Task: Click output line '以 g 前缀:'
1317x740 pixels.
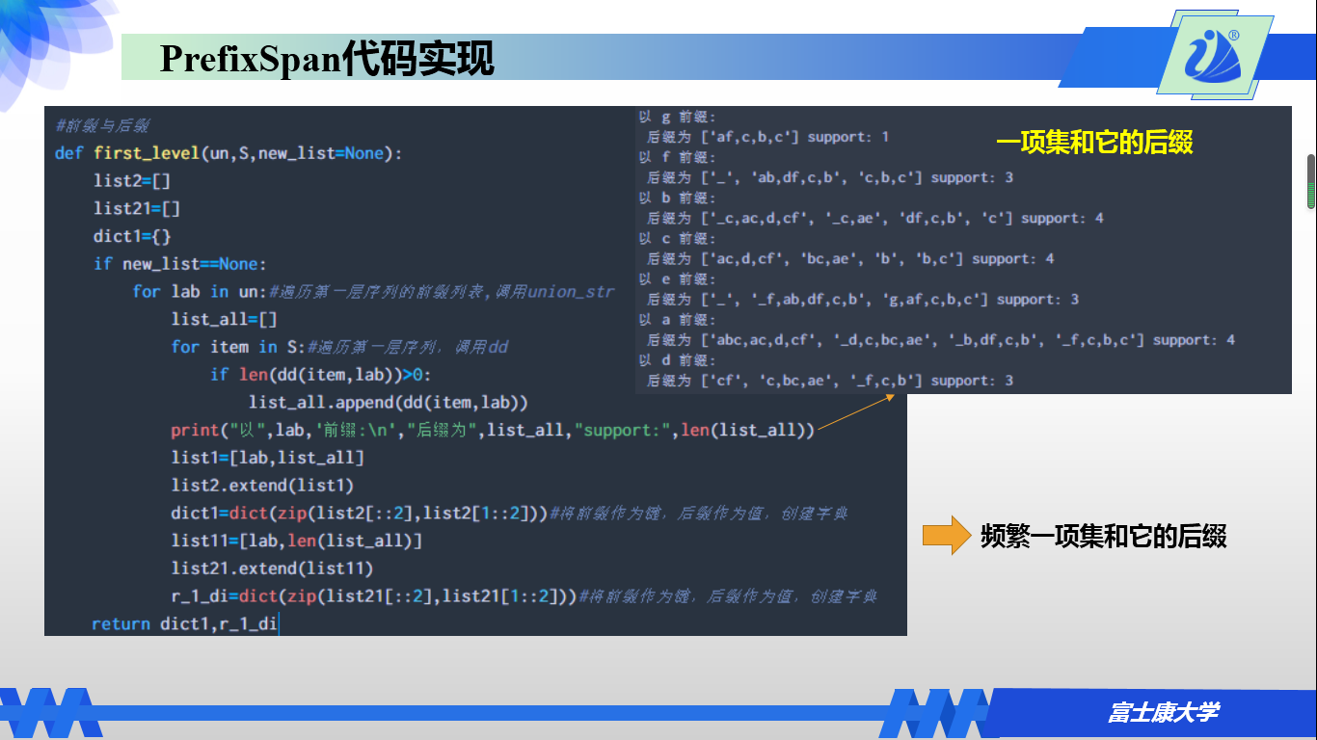Action: pos(677,117)
